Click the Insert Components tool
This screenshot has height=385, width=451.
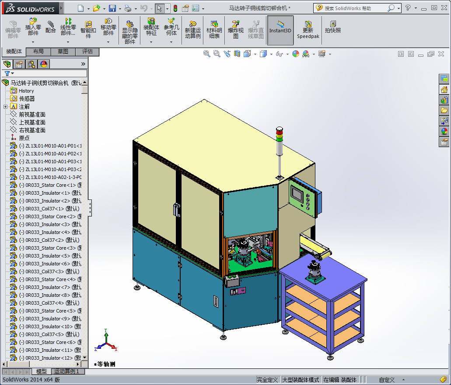coord(33,27)
